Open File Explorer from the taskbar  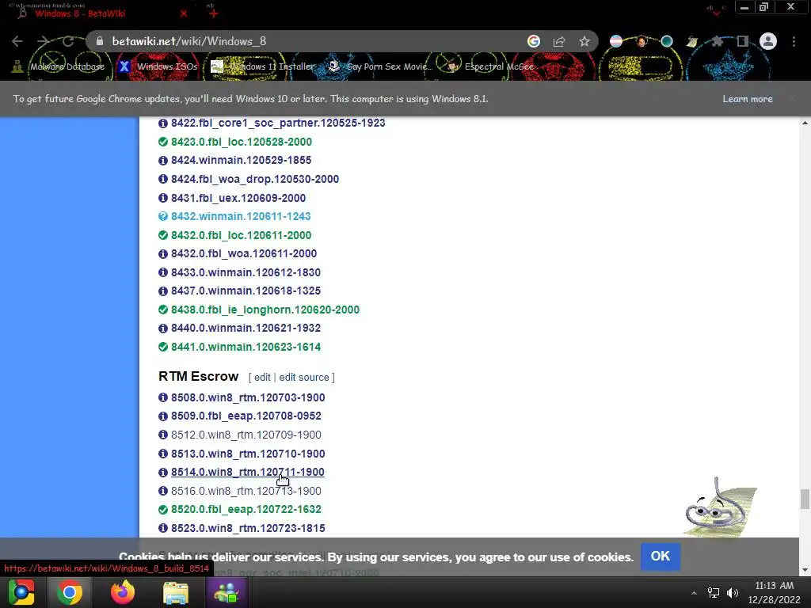coord(176,592)
